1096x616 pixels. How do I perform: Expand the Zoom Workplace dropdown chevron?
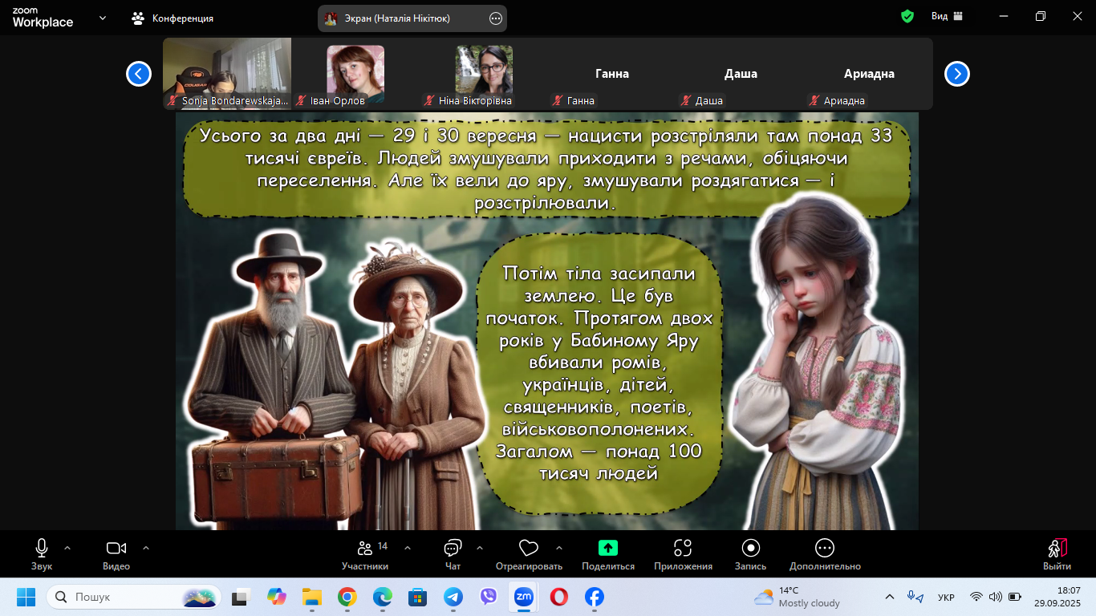[x=103, y=17]
